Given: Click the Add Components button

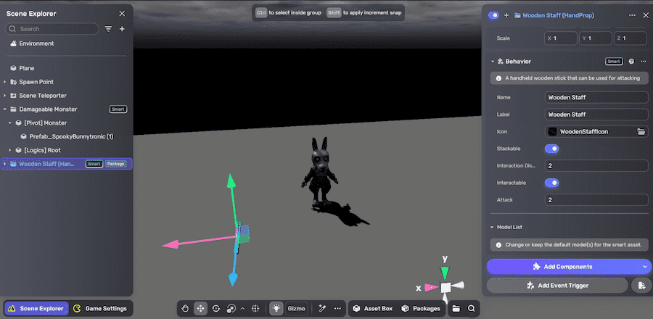Looking at the screenshot, I should (558, 266).
